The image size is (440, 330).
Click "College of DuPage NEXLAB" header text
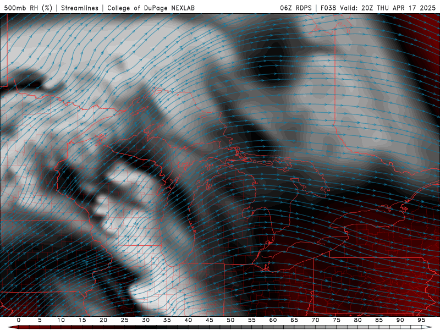[151, 8]
